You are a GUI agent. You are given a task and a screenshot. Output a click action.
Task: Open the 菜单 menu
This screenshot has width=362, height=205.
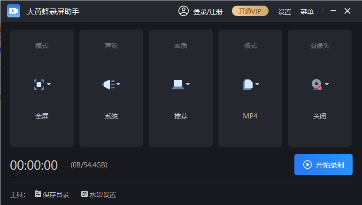(307, 12)
